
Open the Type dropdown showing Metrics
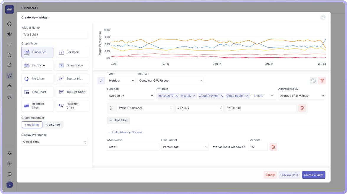(121, 81)
